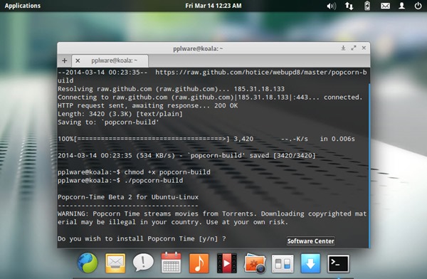427x279 pixels.
Task: Click the 'Do you wish to install Popcorn Time' prompt
Action: coord(142,238)
